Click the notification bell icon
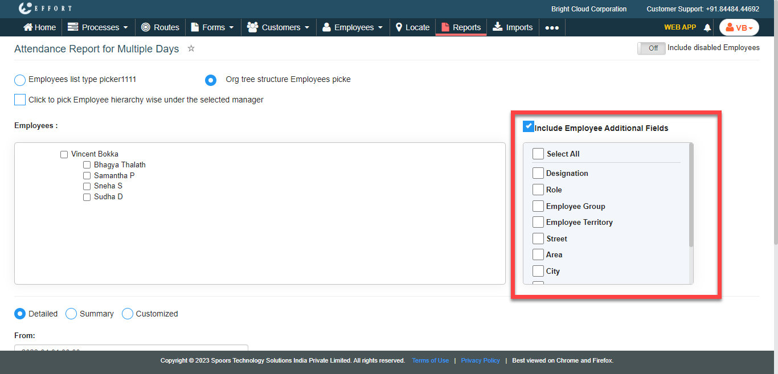778x374 pixels. tap(707, 27)
